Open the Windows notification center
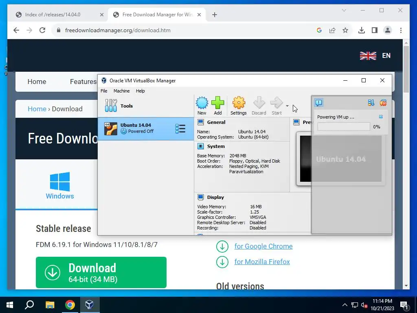This screenshot has height=313, width=417. 404,305
